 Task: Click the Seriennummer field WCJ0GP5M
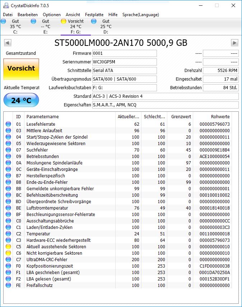(x=125, y=62)
